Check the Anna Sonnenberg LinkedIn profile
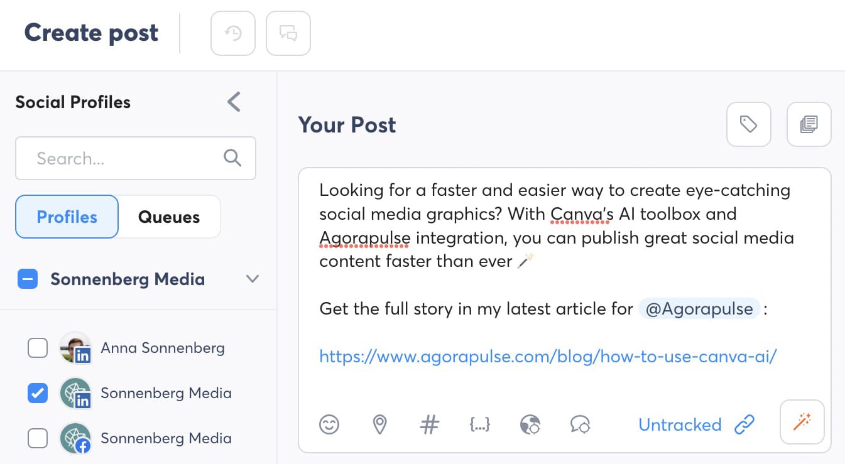This screenshot has height=464, width=845. tap(38, 348)
